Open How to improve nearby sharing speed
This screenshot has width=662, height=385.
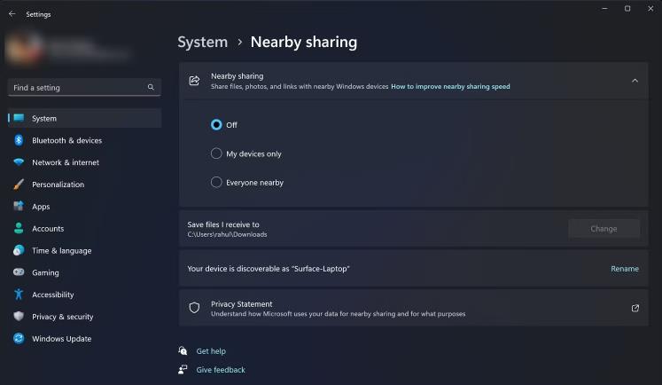point(450,86)
